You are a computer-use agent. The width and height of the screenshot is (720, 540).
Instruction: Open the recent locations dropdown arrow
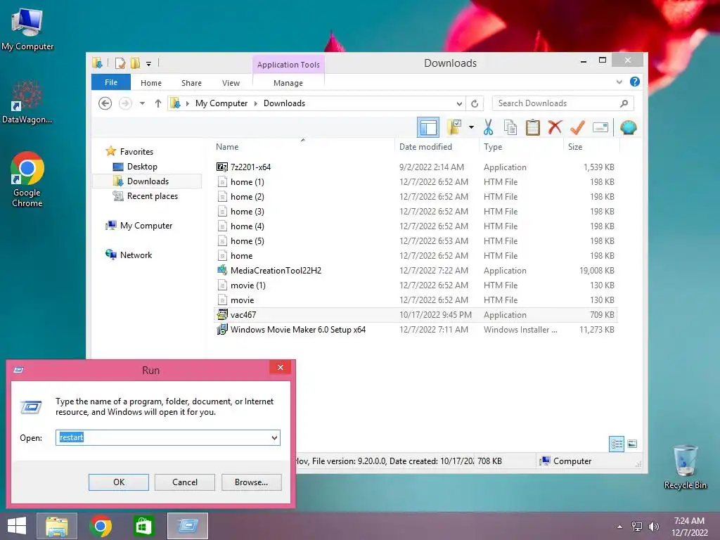(142, 103)
